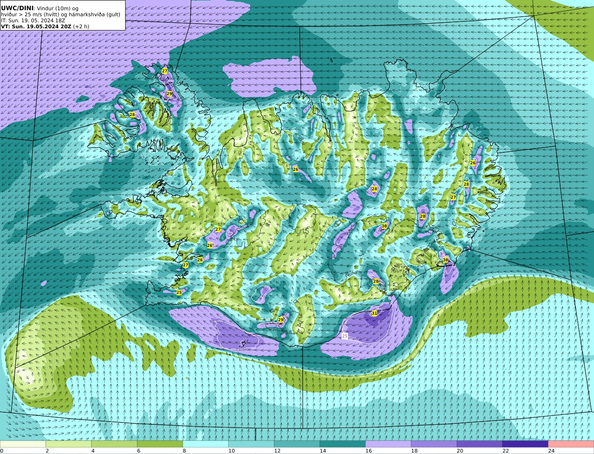Select the violet 20–22 m/s legend swatch
Viewport: 594px width, 454px height.
[x=479, y=444]
